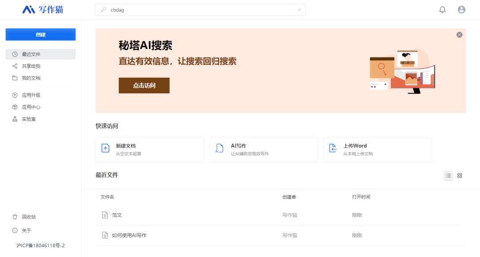Click the banner illustration image

[x=402, y=72]
